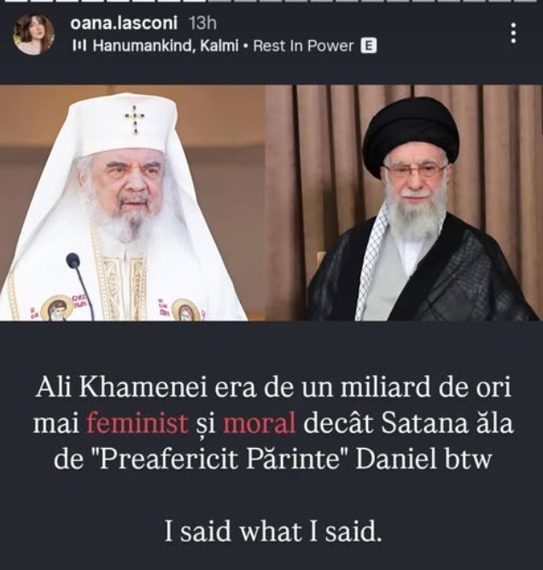Open the 'Rest In Power' song title

(303, 46)
